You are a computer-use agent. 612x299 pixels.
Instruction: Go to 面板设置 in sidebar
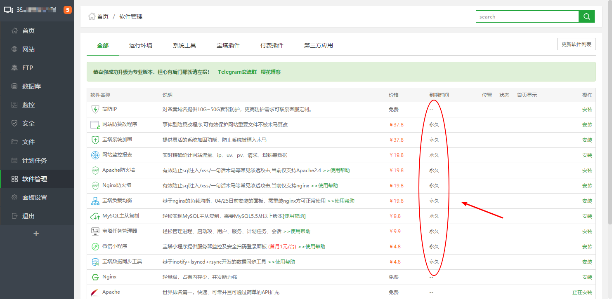(35, 198)
